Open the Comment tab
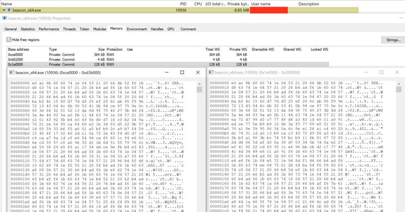Viewport: 405px width, 212px height. tap(188, 29)
